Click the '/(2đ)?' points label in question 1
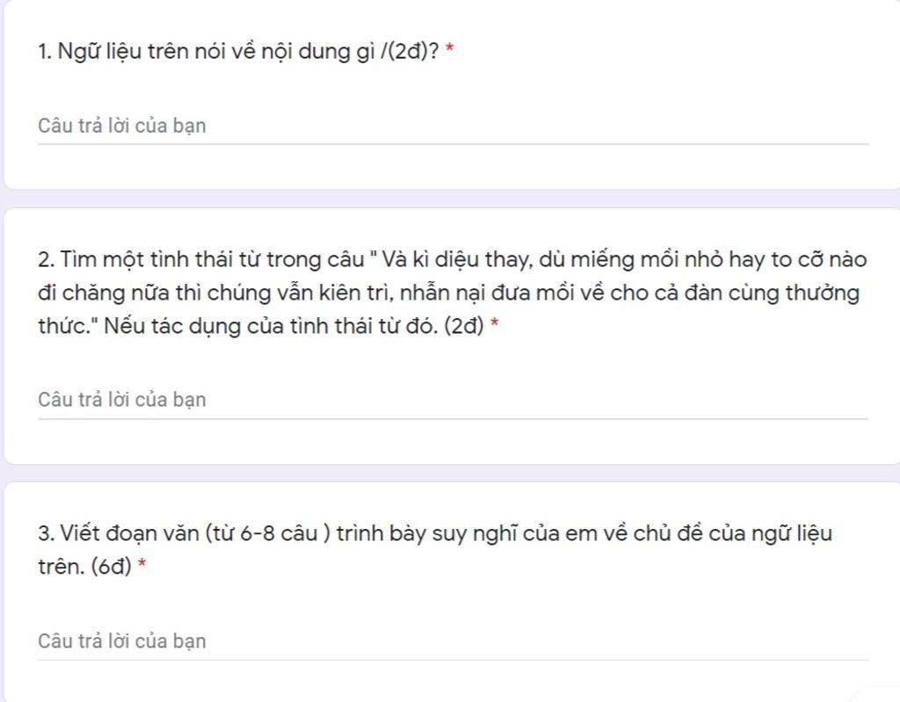900x702 pixels. 410,52
